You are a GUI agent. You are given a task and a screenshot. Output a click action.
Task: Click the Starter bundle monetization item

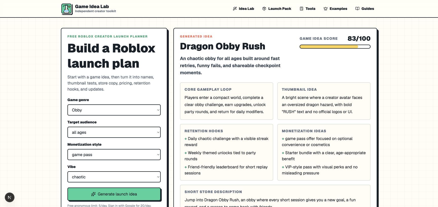(324, 156)
